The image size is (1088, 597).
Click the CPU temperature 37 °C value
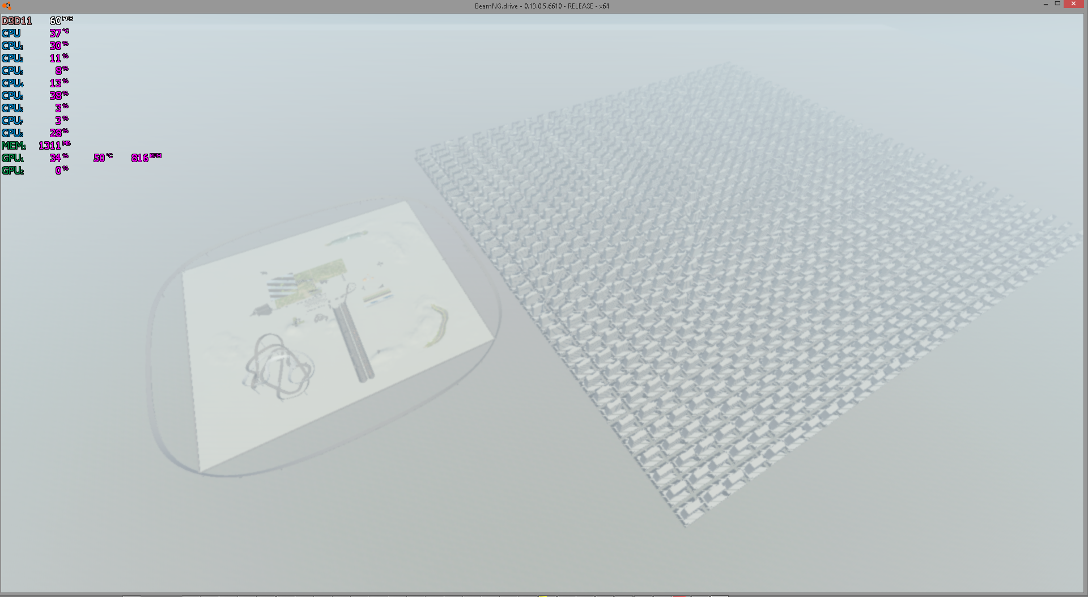click(x=59, y=33)
